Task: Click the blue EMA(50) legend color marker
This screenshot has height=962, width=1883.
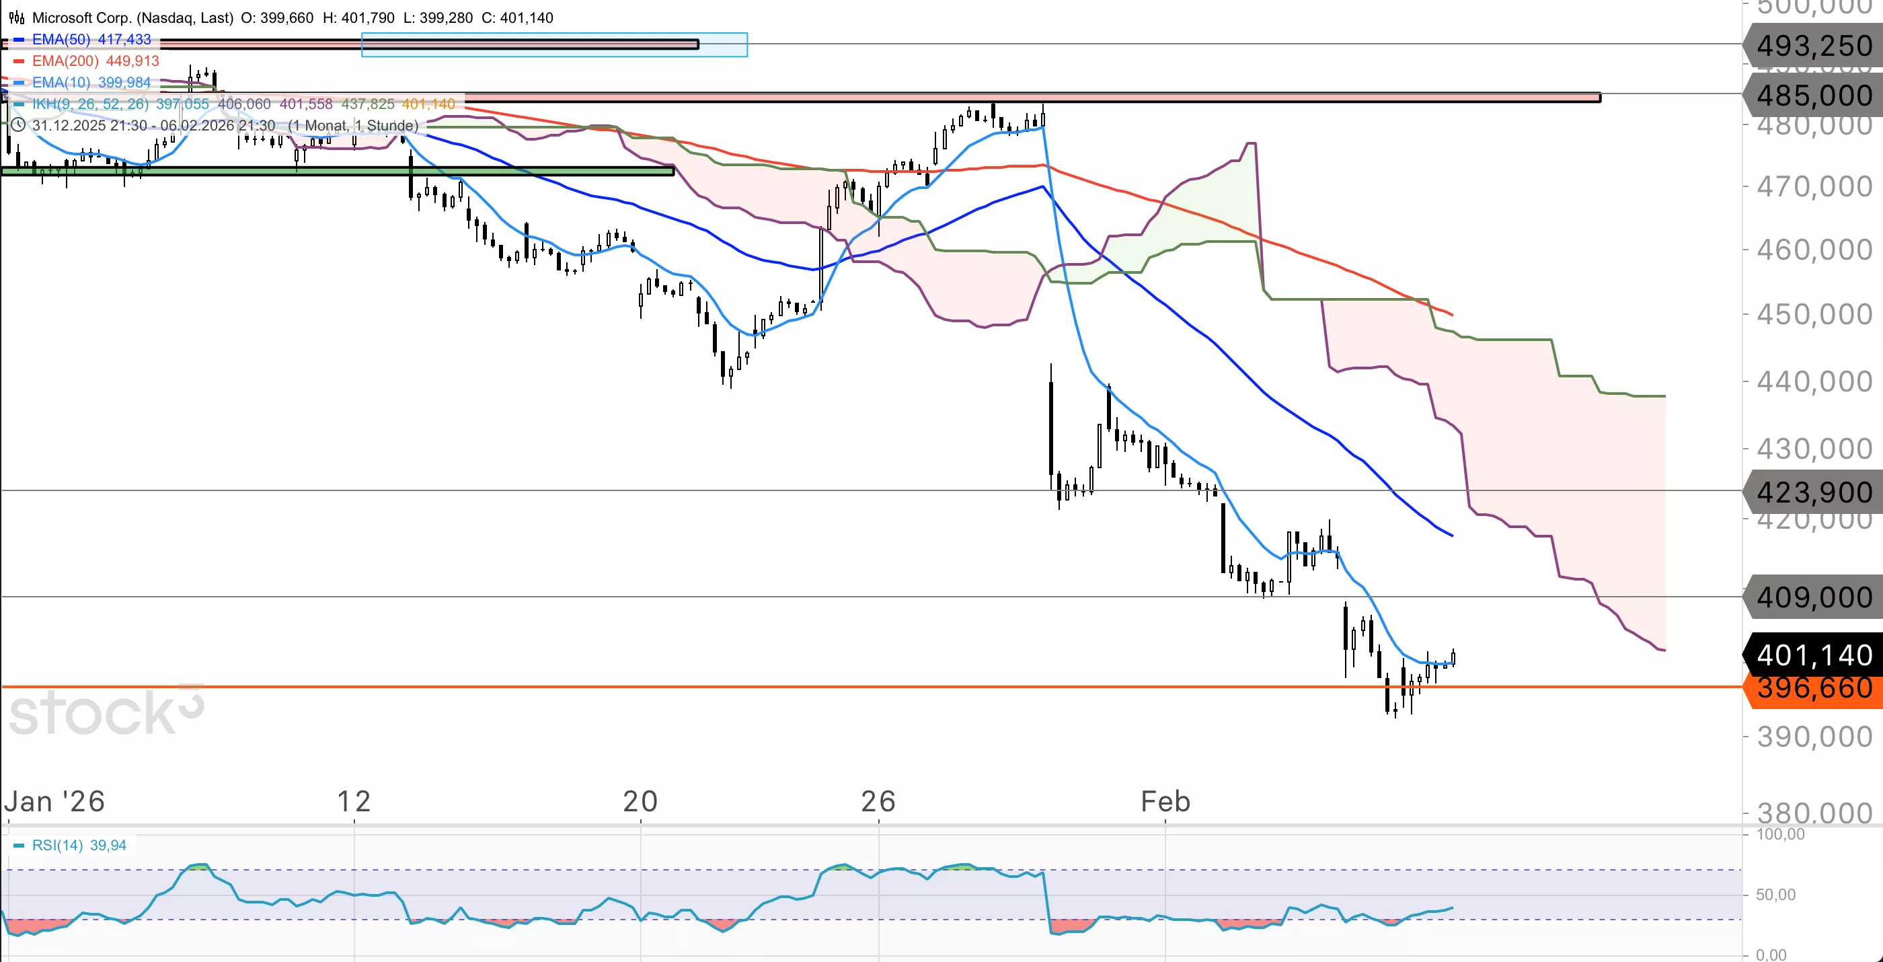Action: click(19, 40)
